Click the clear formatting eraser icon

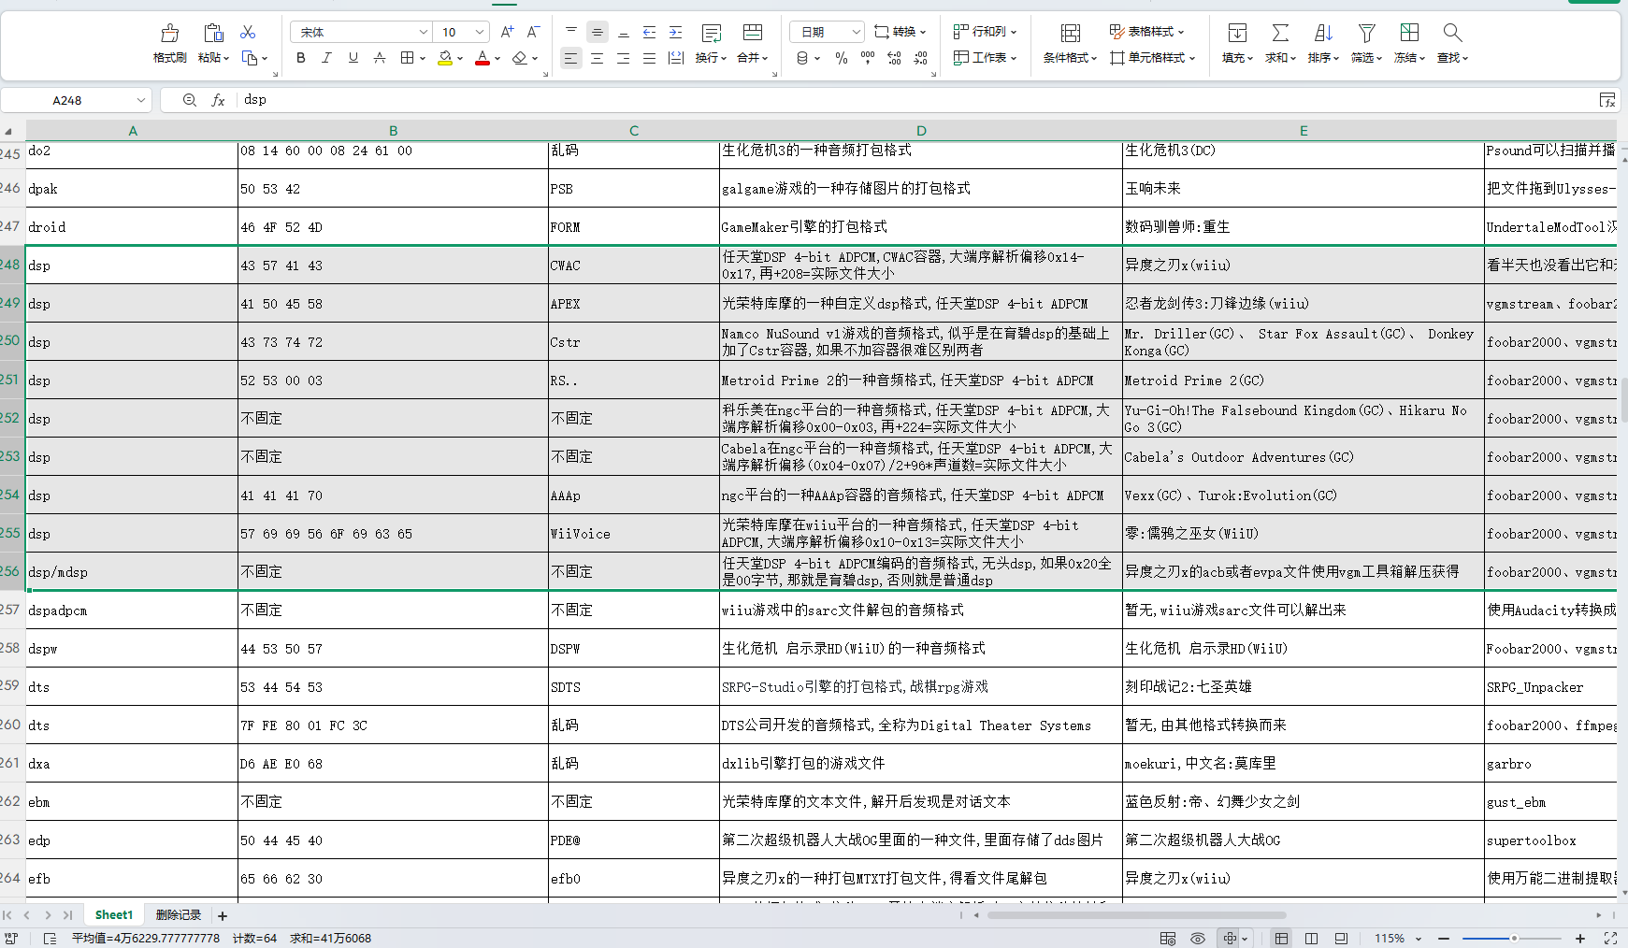pos(521,58)
